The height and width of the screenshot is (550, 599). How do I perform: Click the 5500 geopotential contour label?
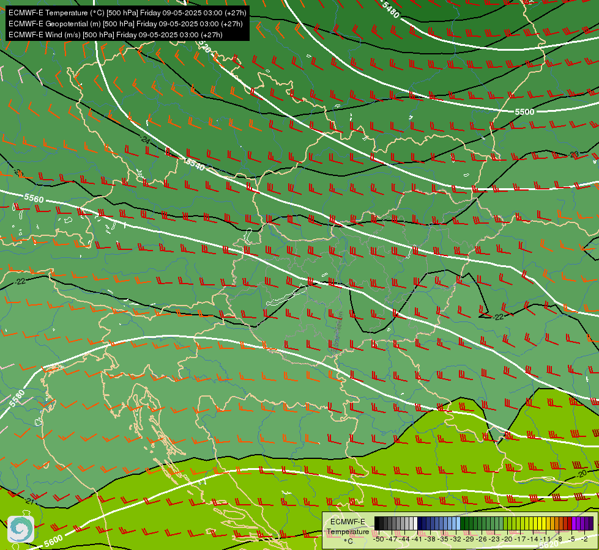coord(524,112)
